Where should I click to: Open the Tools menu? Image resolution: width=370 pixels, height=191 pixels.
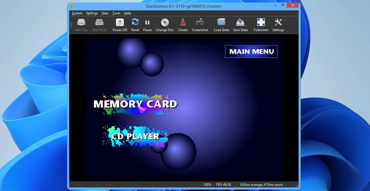(x=116, y=13)
